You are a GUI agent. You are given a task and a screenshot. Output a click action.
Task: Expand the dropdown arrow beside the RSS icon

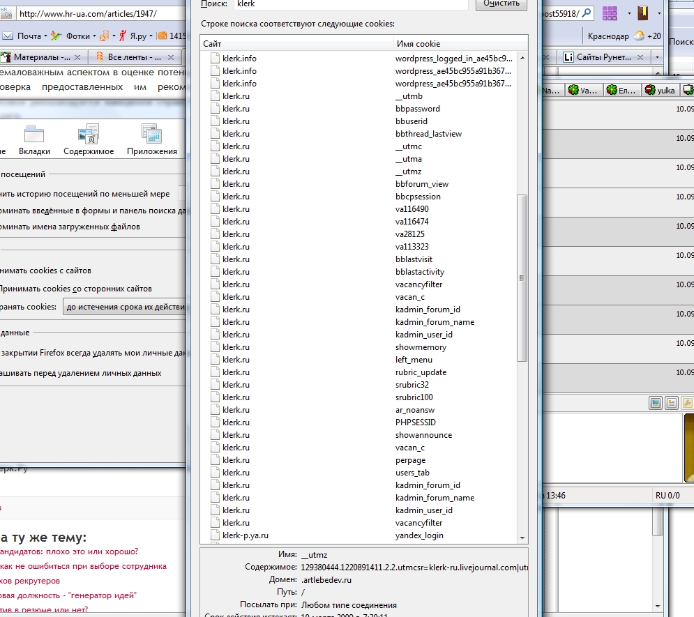coord(114,36)
